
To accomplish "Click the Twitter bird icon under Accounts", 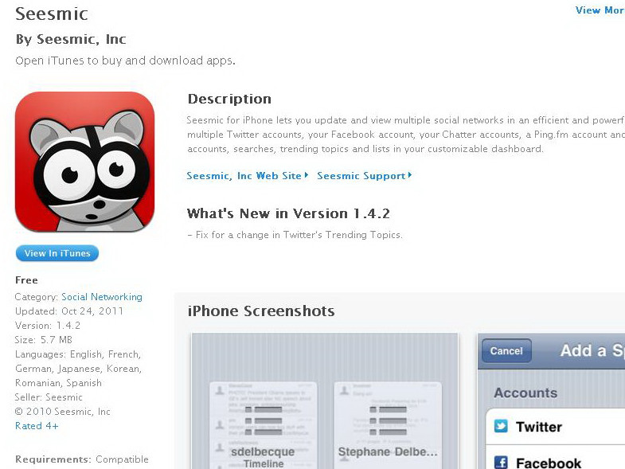I will [x=501, y=426].
